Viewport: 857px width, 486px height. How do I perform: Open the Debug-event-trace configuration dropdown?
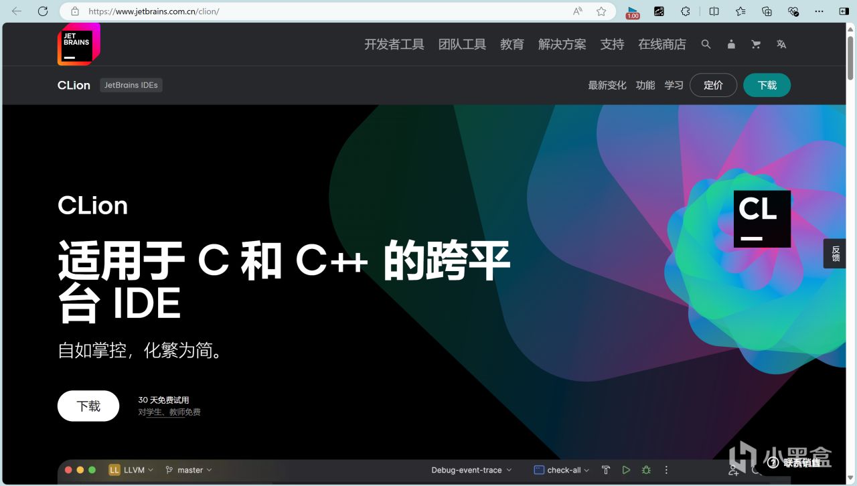pos(471,470)
